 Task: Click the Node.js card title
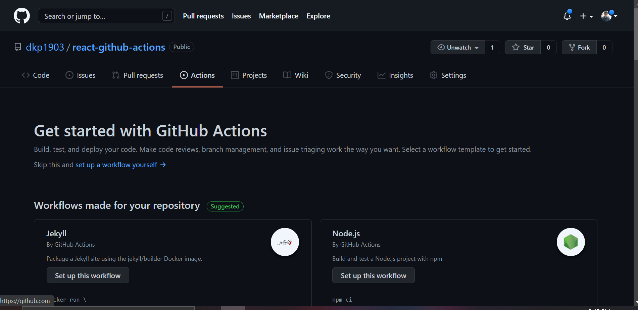[346, 234]
